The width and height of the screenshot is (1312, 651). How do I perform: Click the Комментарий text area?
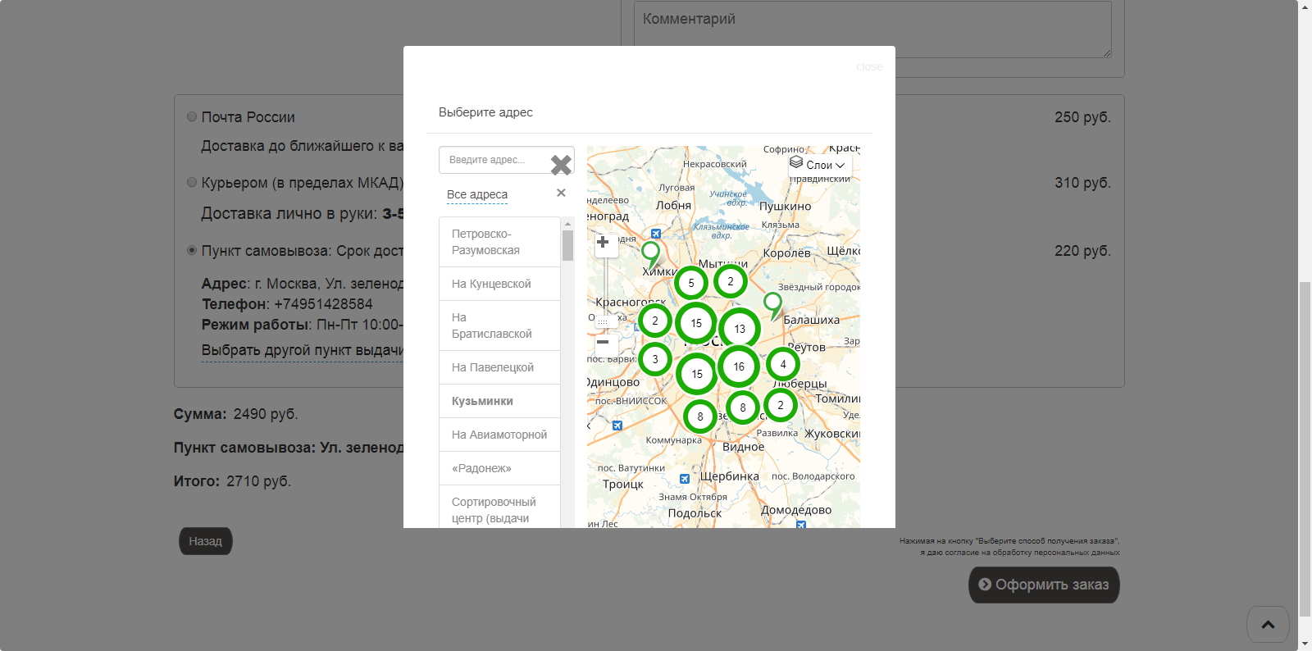(x=872, y=29)
